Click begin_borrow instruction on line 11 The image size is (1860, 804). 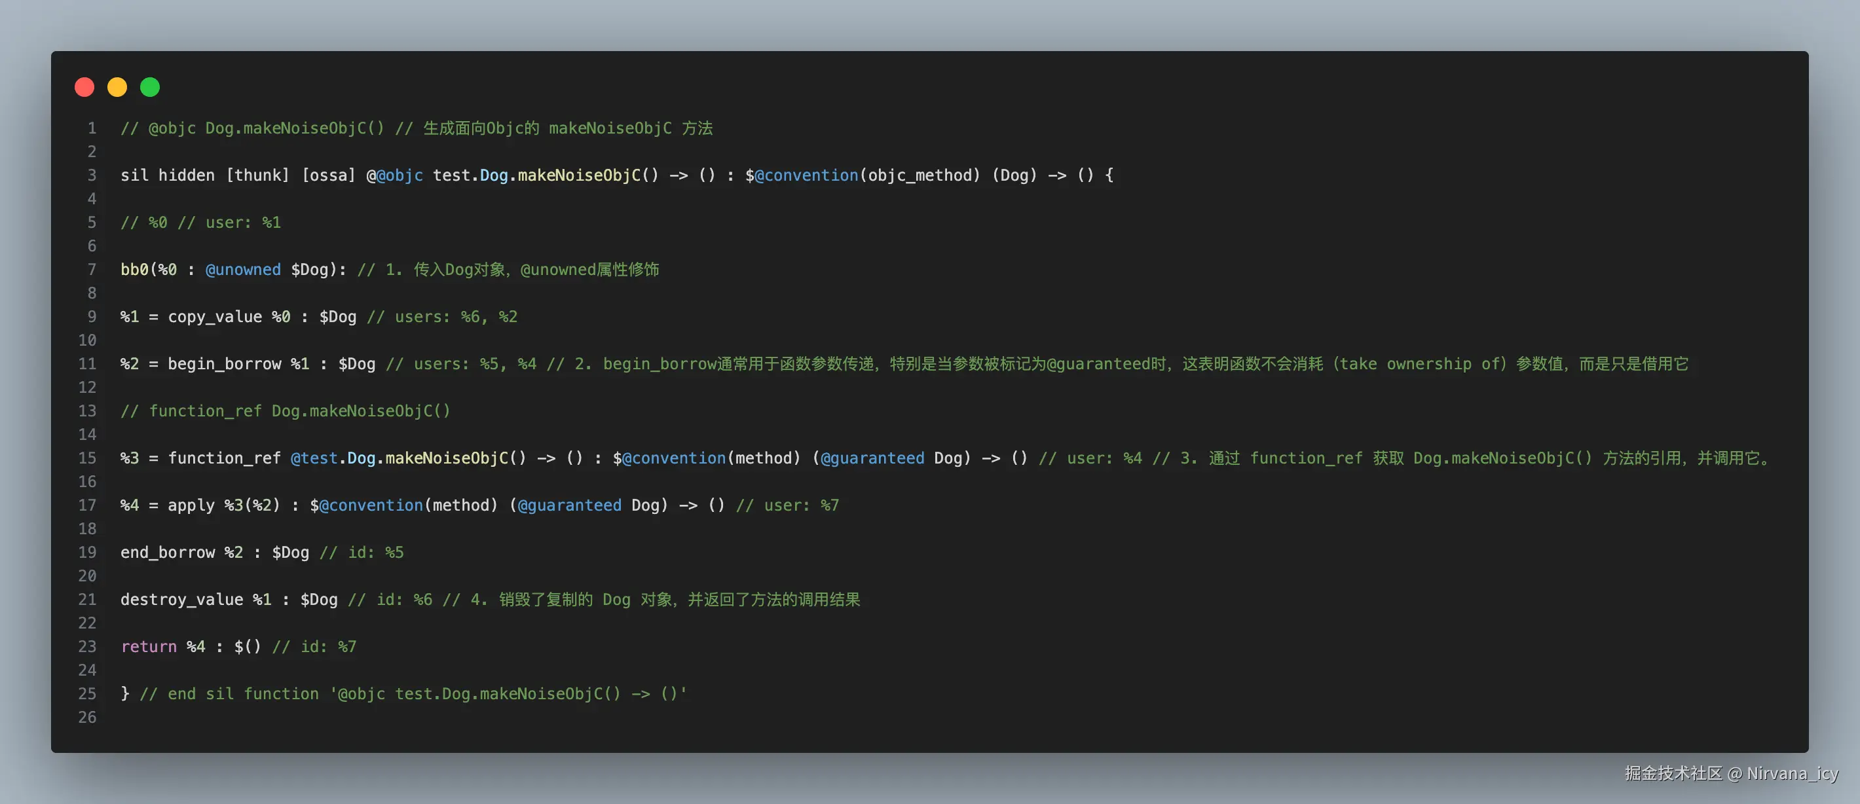pyautogui.click(x=224, y=364)
